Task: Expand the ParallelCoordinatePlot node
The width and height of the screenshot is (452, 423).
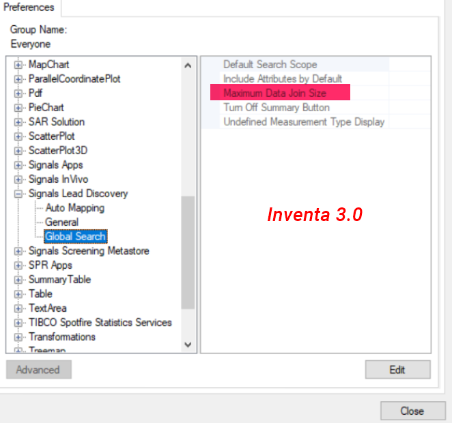Action: [18, 79]
